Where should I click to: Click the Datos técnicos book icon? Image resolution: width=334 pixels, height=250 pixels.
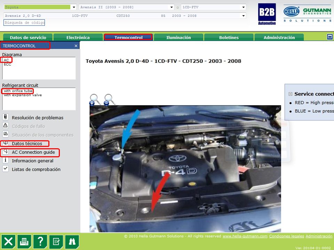click(x=6, y=143)
